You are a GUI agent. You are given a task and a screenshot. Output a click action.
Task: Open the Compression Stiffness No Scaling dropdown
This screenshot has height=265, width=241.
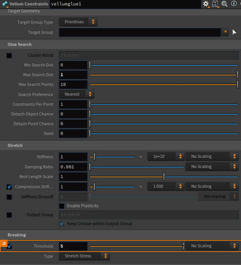(x=212, y=186)
